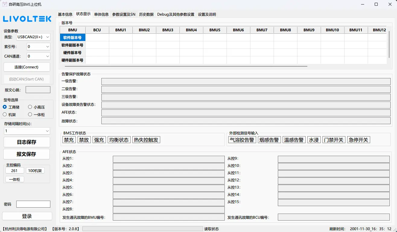This screenshot has width=397, height=232.
Task: Expand the 存储间隔时间 dropdown
Action: tap(27, 131)
